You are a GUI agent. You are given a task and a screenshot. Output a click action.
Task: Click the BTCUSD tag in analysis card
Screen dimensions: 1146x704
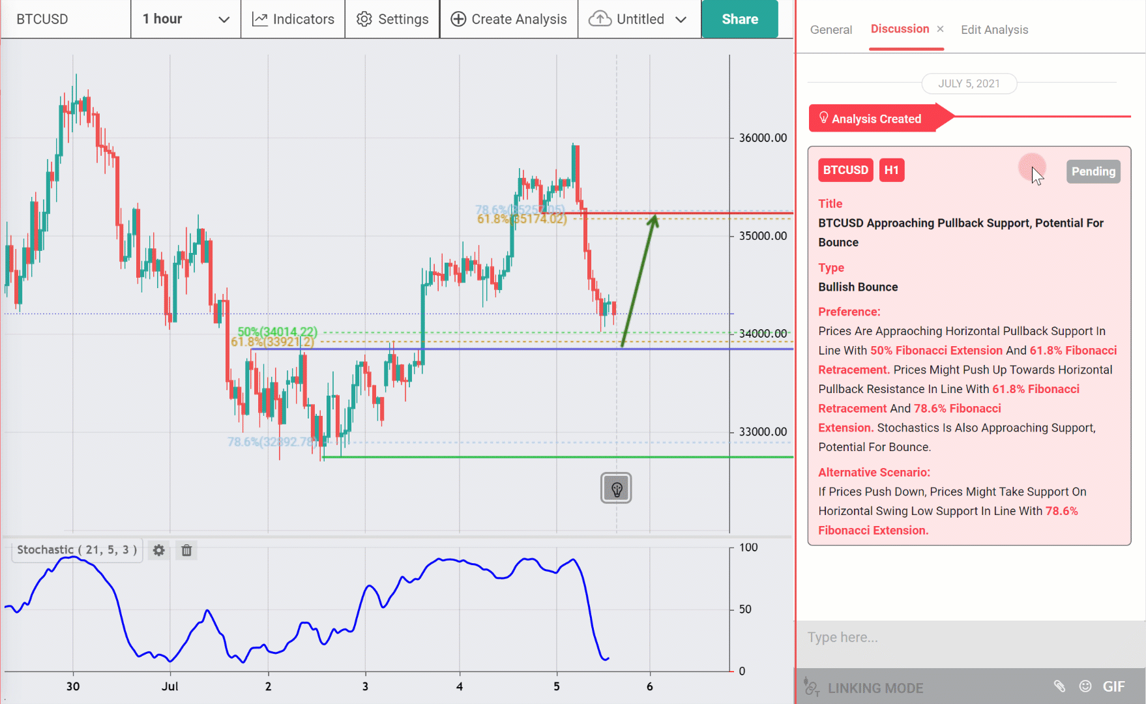845,170
